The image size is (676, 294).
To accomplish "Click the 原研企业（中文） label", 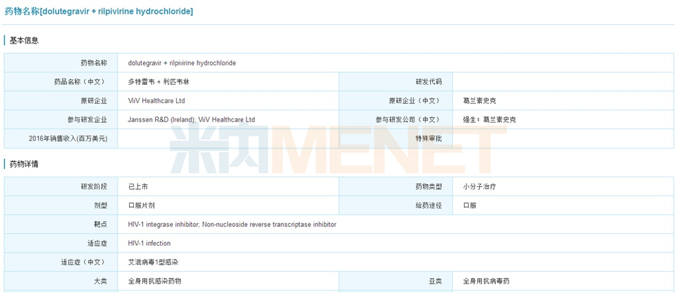I will click(x=415, y=101).
